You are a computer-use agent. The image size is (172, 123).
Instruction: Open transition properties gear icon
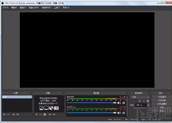coord(148,101)
